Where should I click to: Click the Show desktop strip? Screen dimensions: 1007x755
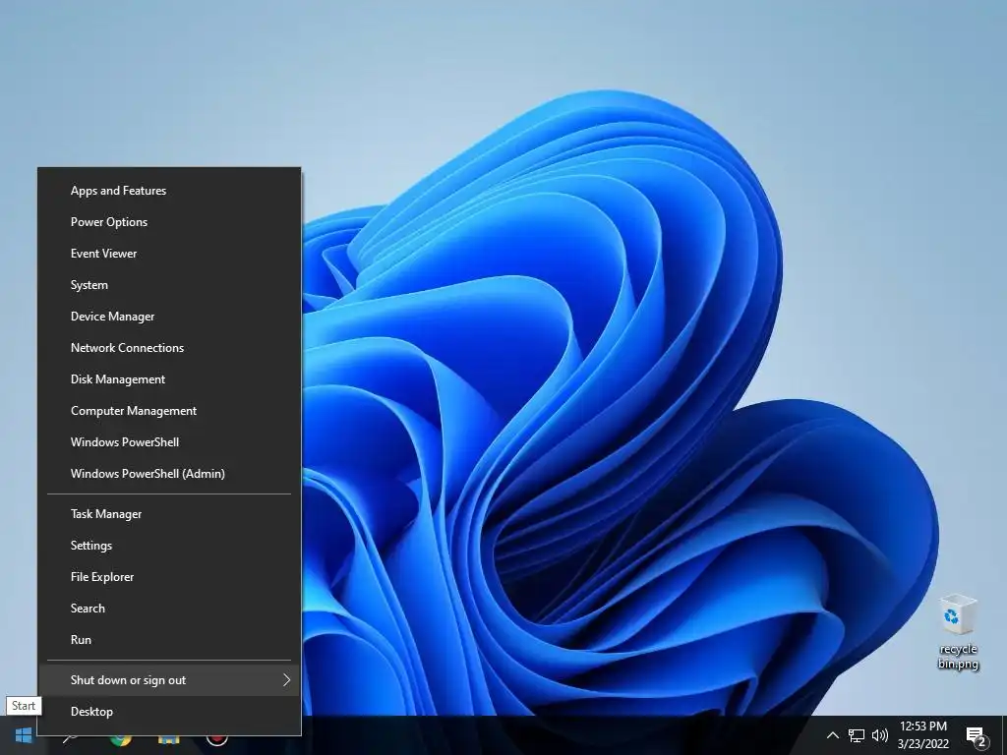pyautogui.click(x=1004, y=735)
